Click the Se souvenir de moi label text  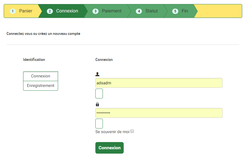click(x=112, y=132)
